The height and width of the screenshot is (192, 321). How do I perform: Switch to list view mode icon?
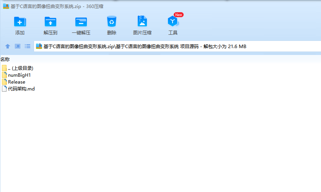pos(28,46)
